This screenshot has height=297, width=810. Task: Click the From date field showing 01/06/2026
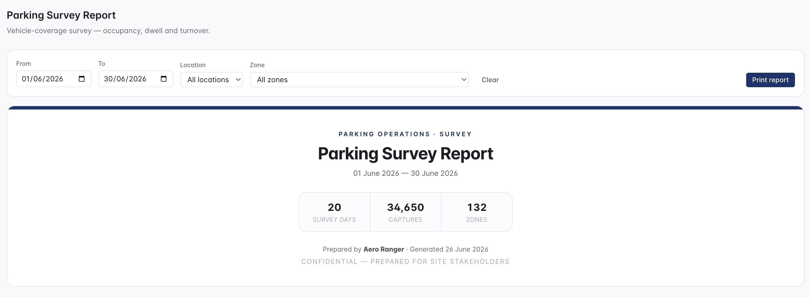click(x=54, y=79)
